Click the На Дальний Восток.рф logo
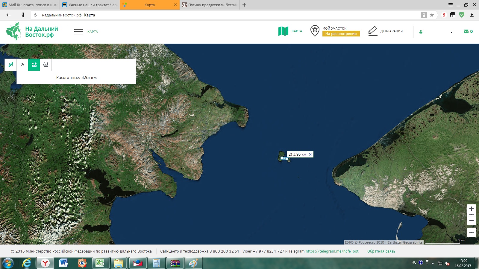 click(32, 32)
